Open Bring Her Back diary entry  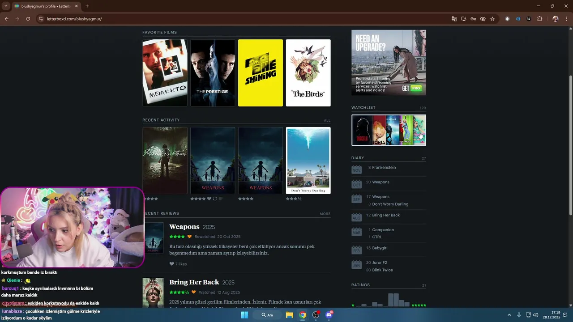click(x=386, y=215)
